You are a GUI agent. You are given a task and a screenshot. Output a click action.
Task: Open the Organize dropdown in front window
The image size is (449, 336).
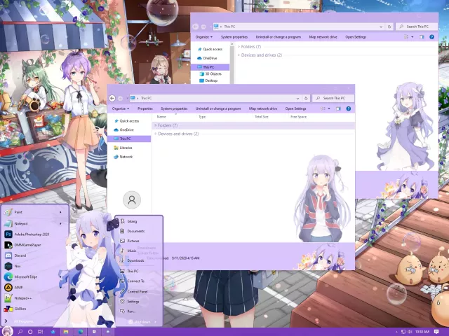tap(121, 108)
